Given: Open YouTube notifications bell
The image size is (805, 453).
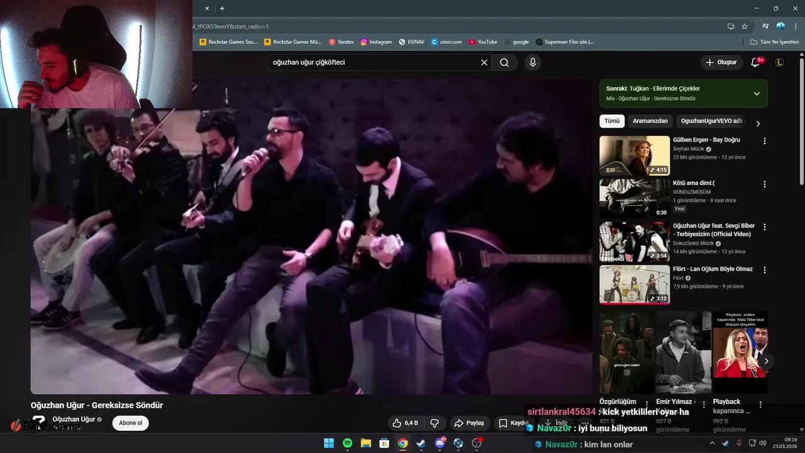Looking at the screenshot, I should (757, 62).
